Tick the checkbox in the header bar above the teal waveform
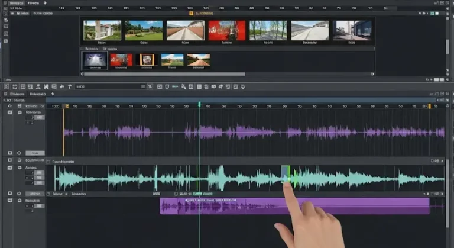 [48, 162]
